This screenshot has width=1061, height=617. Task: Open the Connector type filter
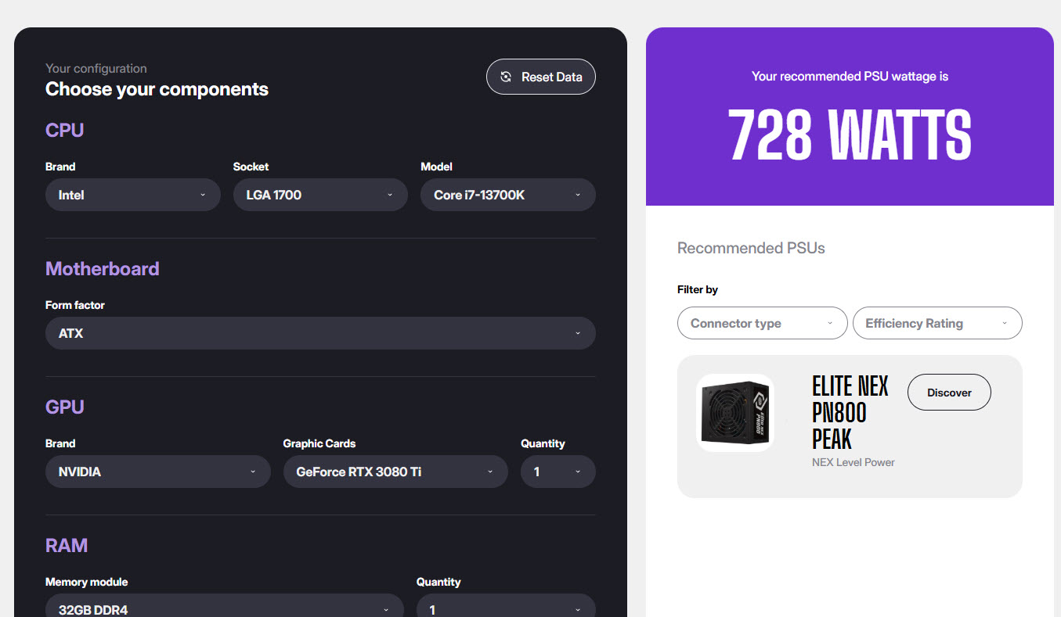pyautogui.click(x=762, y=323)
